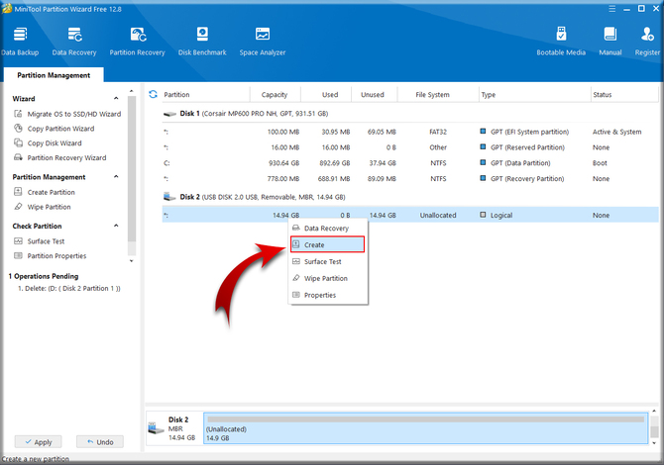Viewport: 664px width, 465px height.
Task: Select the Unallocated 14.9 GB disk map block
Action: coord(426,428)
